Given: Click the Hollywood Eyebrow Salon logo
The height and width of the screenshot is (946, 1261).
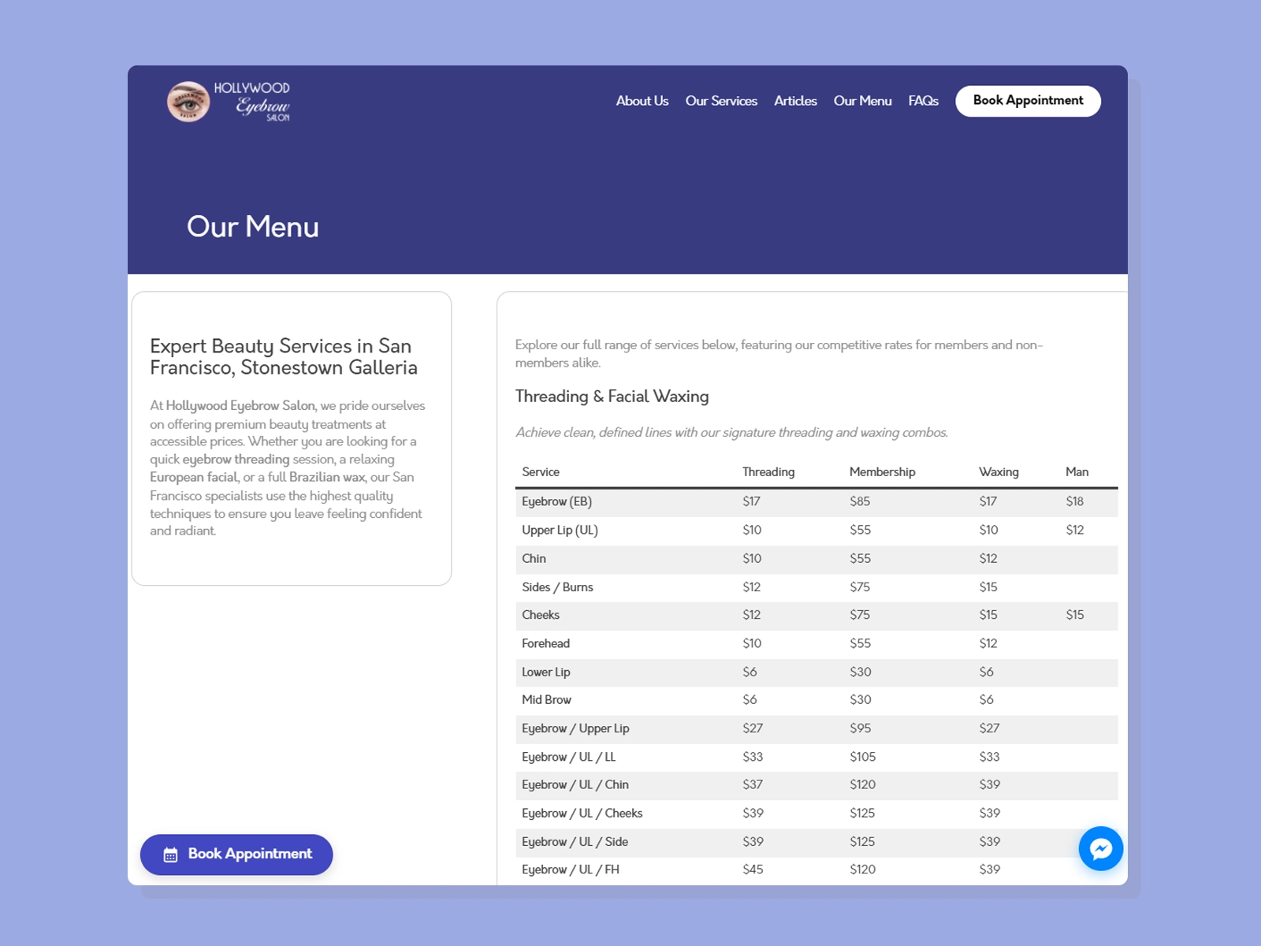Looking at the screenshot, I should click(229, 102).
